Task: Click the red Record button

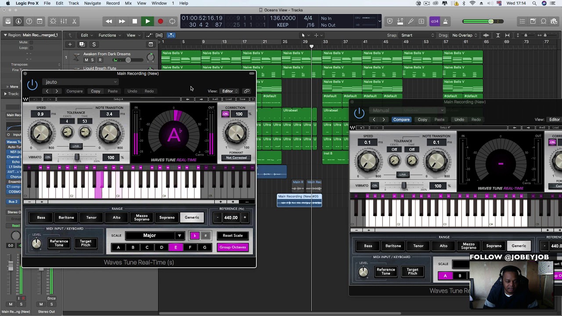Action: tap(160, 21)
